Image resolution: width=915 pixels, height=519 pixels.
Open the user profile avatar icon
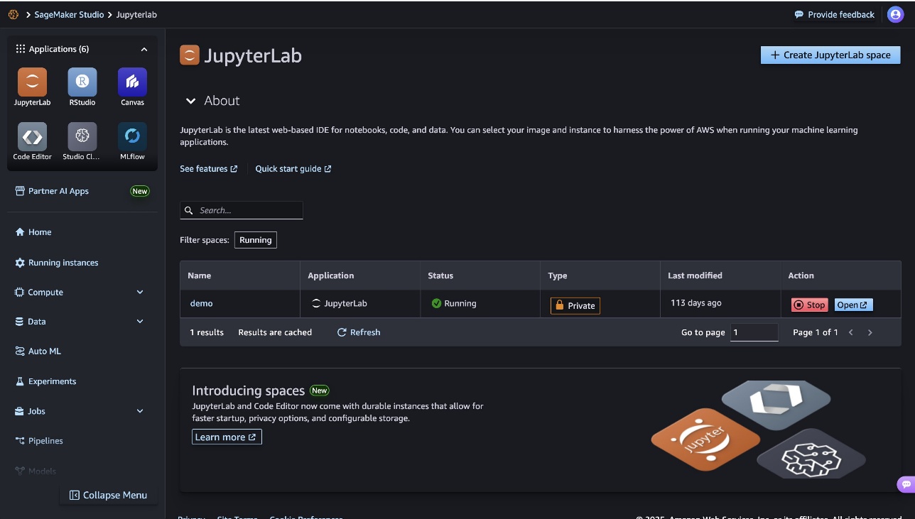tap(895, 14)
